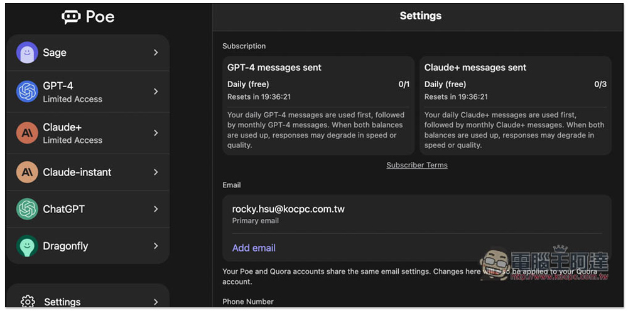628x311 pixels.
Task: Click the Claude-instant avatar icon
Action: [x=27, y=172]
